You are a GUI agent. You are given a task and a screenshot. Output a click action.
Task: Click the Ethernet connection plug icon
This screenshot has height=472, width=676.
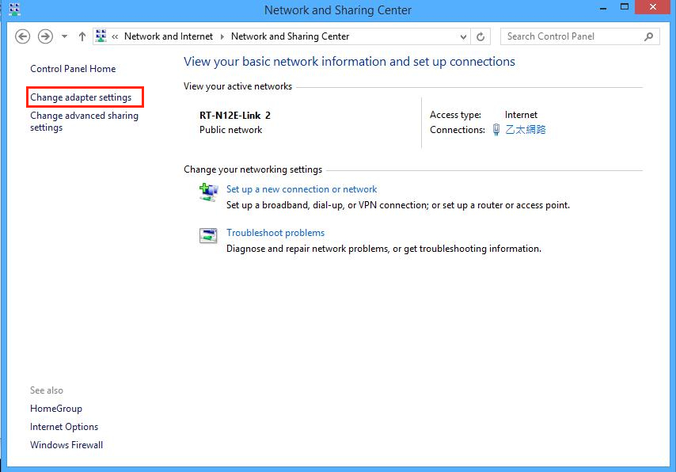(x=496, y=130)
